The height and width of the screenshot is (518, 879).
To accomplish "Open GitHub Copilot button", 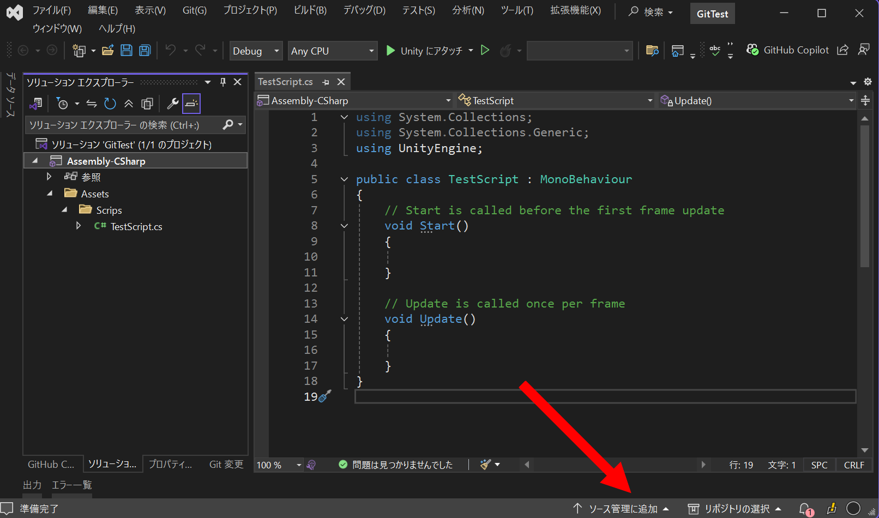I will pos(787,50).
